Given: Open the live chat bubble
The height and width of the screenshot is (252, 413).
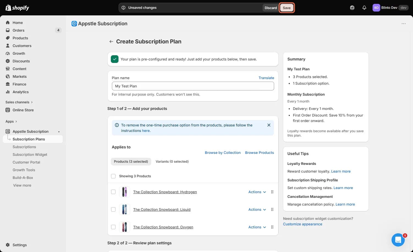Looking at the screenshot, I should point(398,240).
